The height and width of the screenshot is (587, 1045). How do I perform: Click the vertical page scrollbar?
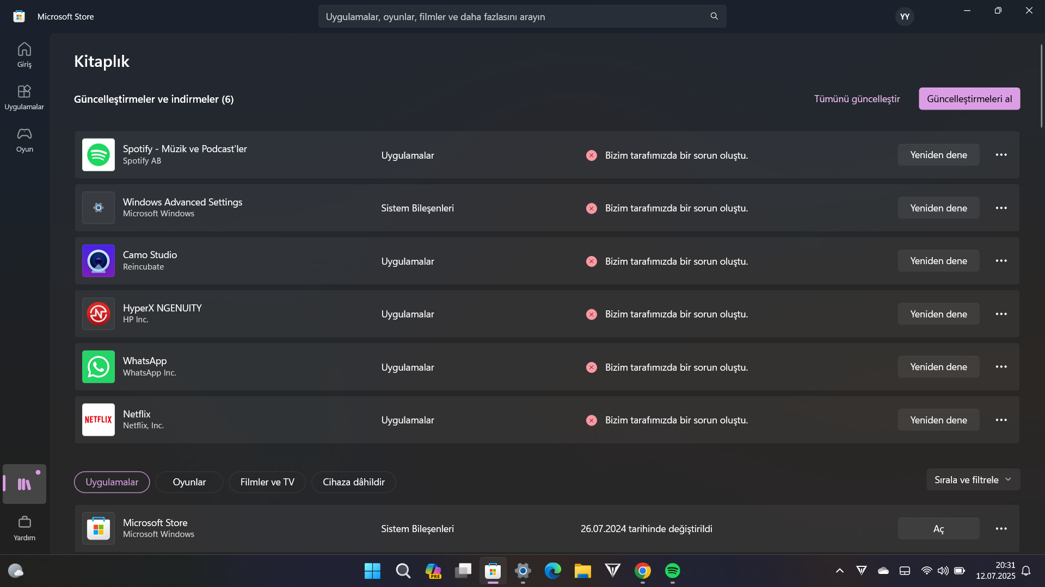point(1041,86)
